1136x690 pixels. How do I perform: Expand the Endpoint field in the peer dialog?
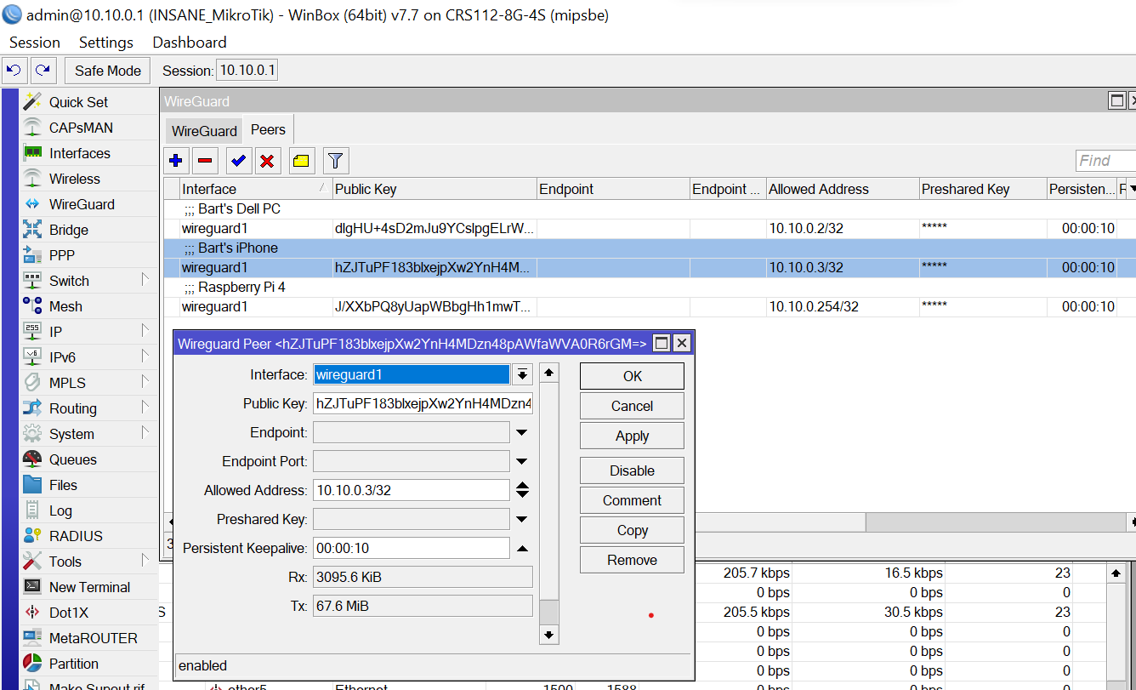pos(522,432)
